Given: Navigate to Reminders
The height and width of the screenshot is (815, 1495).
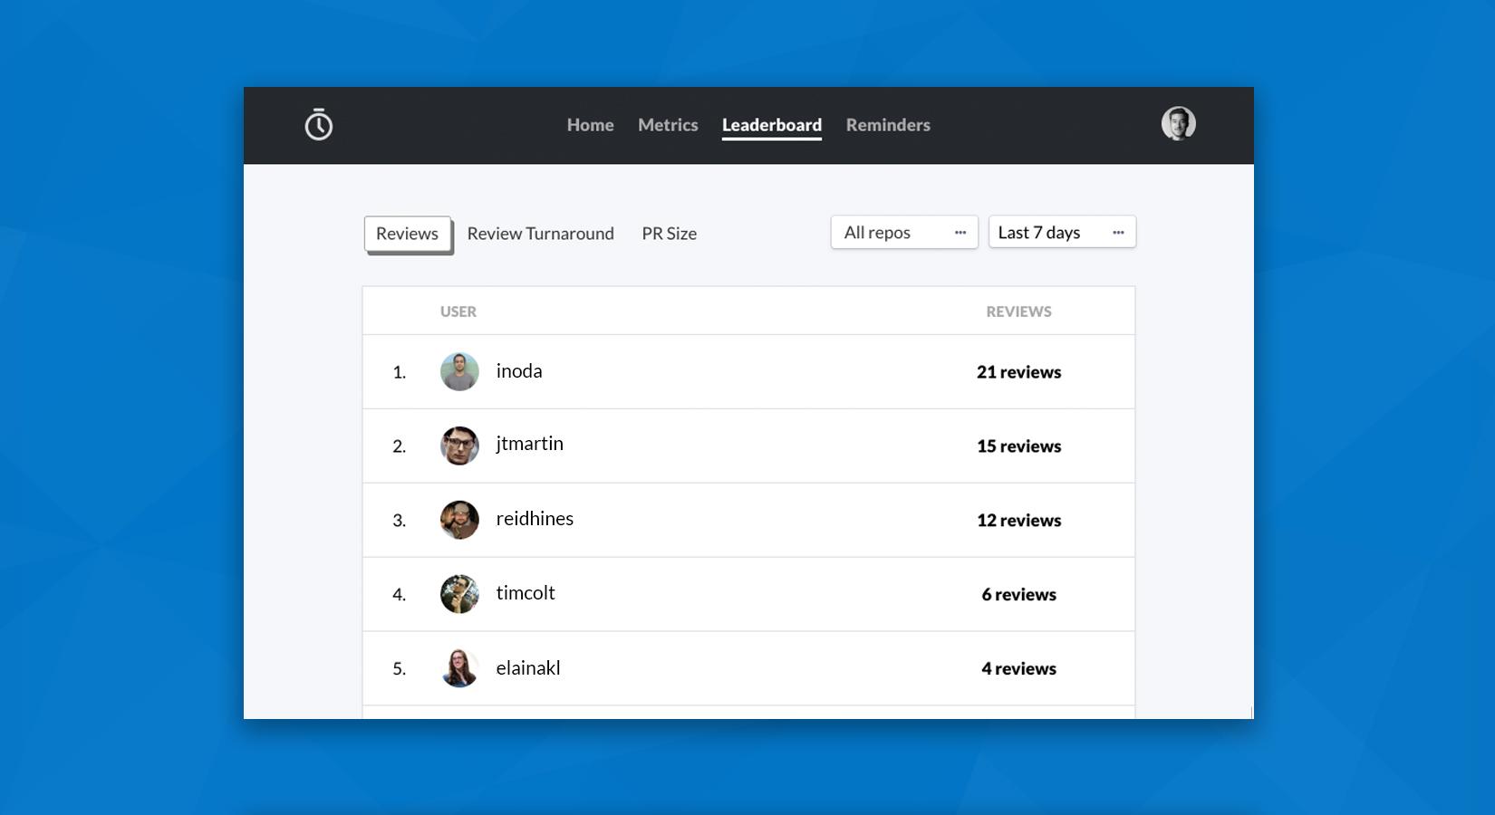Looking at the screenshot, I should pos(888,125).
